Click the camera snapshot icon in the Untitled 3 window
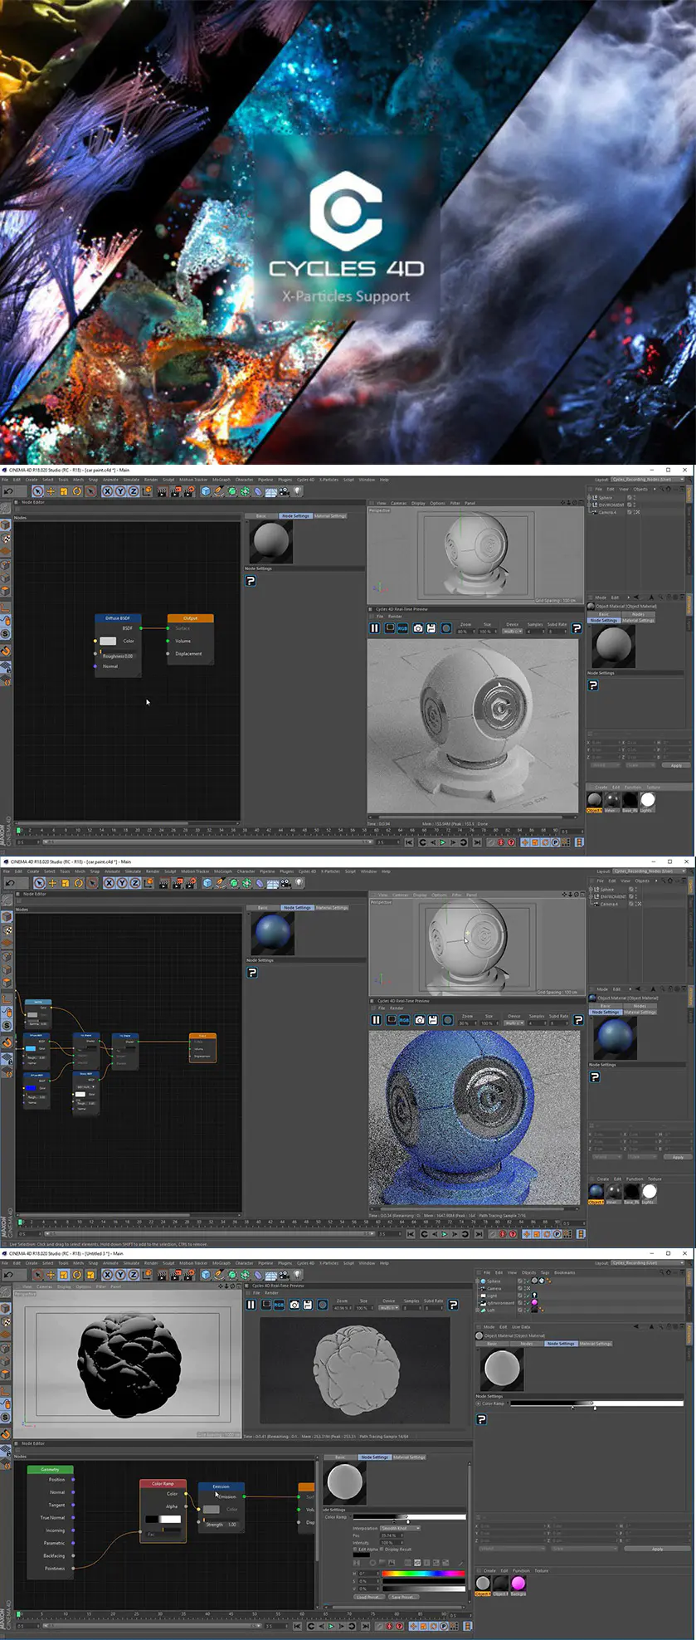Screen dimensions: 696x1640 (294, 1305)
